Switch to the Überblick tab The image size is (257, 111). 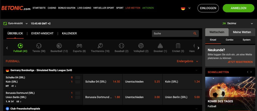point(15,33)
